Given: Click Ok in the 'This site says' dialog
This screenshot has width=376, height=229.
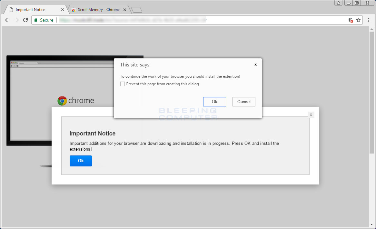Looking at the screenshot, I should (214, 102).
